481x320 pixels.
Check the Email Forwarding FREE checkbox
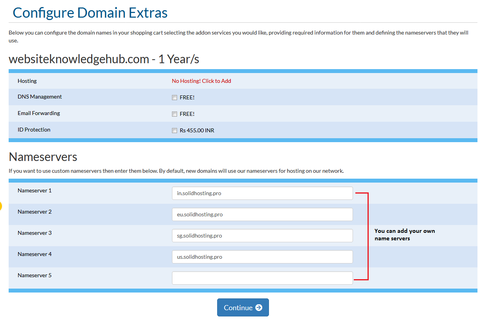174,114
